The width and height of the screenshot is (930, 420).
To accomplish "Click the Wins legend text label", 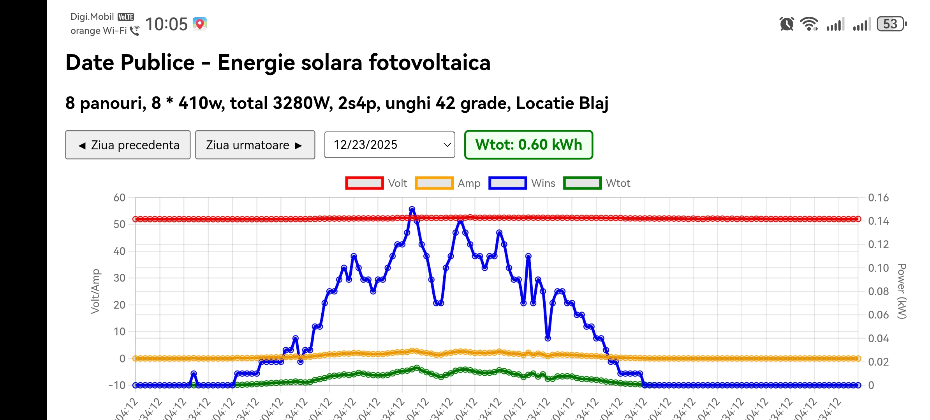I will (543, 183).
